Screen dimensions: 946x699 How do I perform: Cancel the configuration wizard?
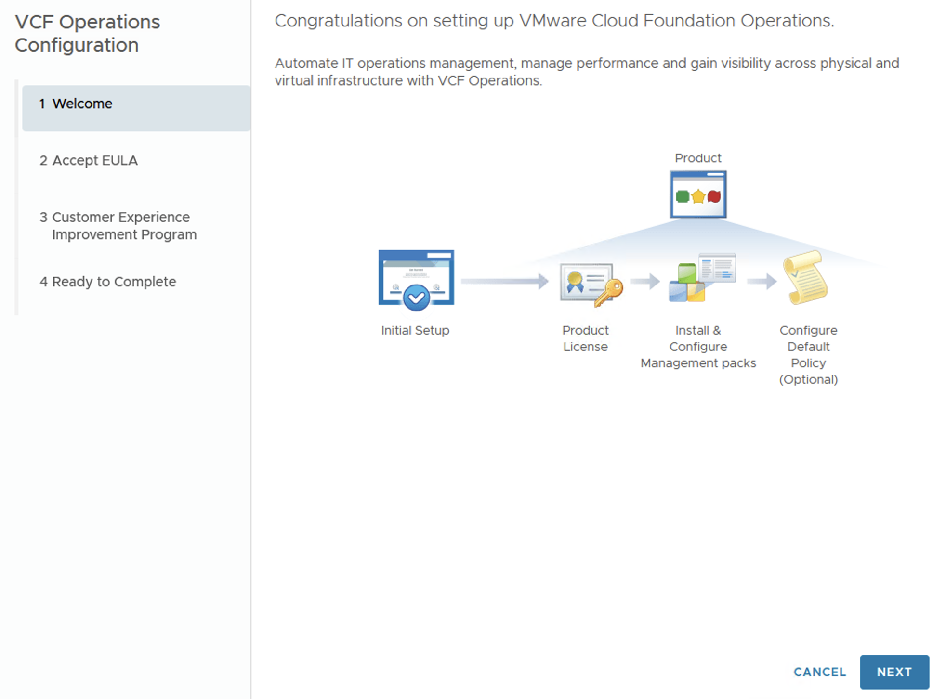coord(819,672)
